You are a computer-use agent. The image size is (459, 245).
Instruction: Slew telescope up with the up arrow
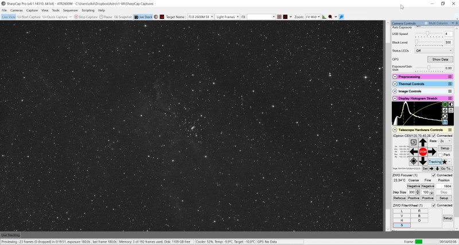pyautogui.click(x=423, y=143)
